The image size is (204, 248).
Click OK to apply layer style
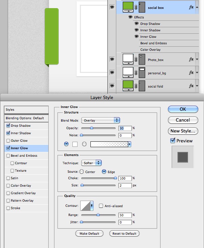click(x=183, y=109)
